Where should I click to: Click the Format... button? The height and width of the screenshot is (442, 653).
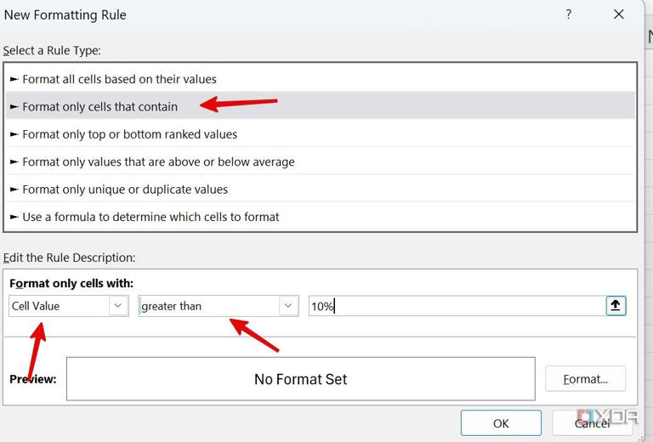(585, 379)
